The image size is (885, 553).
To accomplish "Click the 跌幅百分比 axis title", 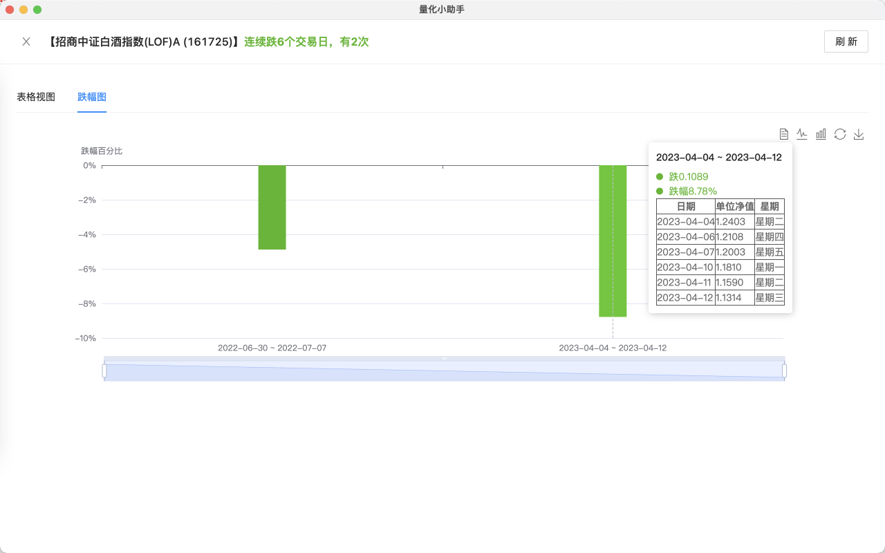I will pos(102,151).
